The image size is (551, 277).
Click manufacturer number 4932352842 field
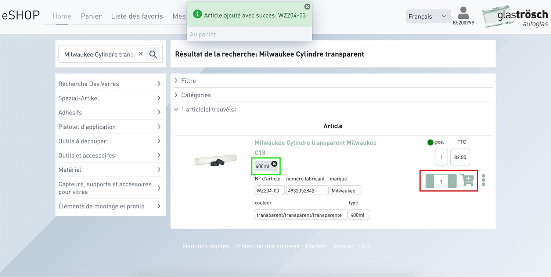point(307,190)
